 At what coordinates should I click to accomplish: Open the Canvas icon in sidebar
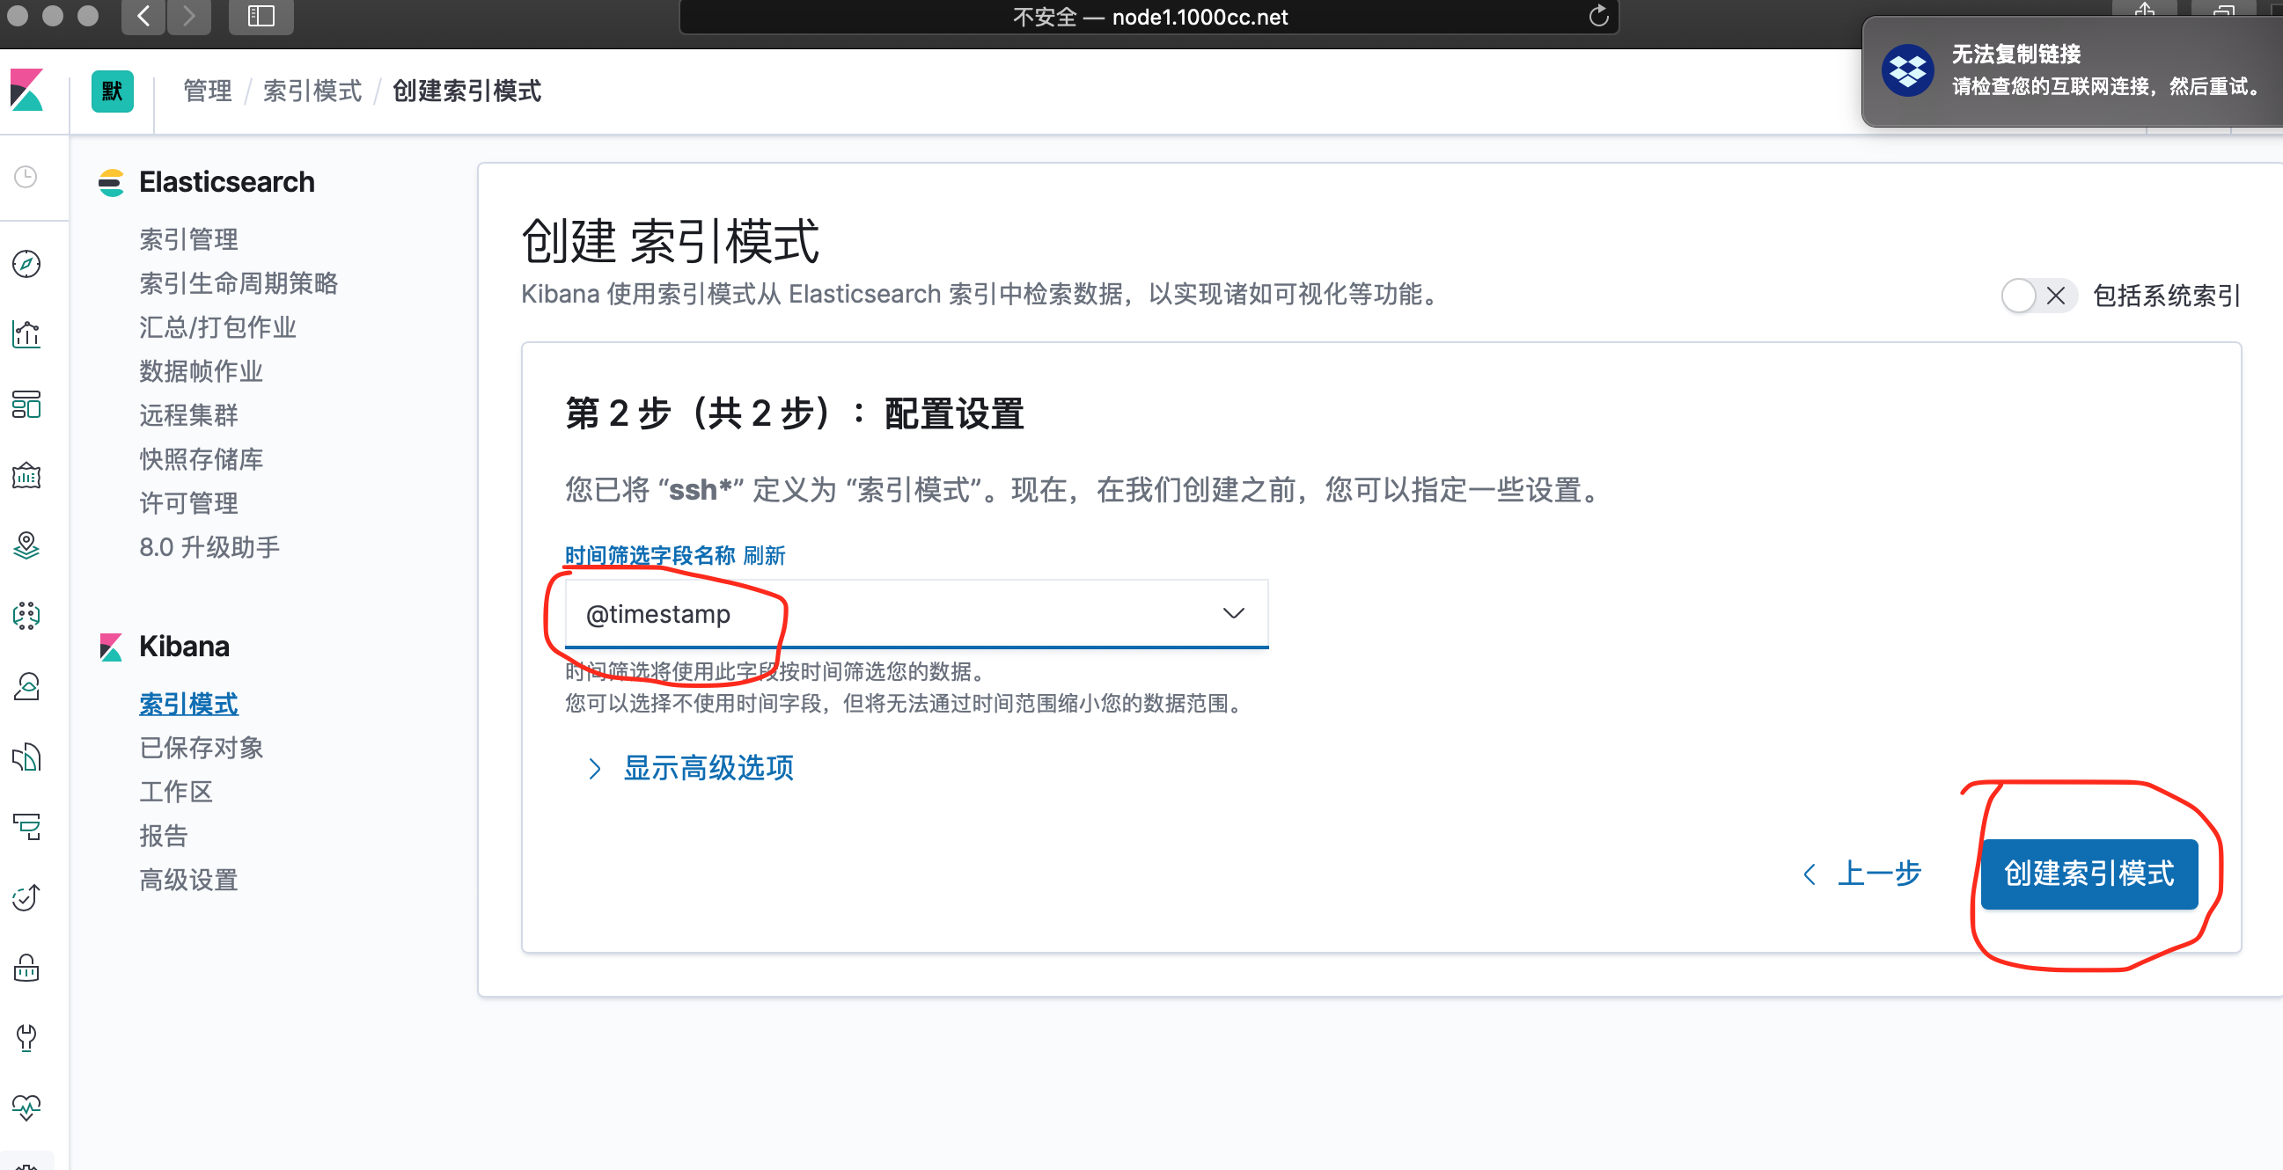tap(26, 476)
